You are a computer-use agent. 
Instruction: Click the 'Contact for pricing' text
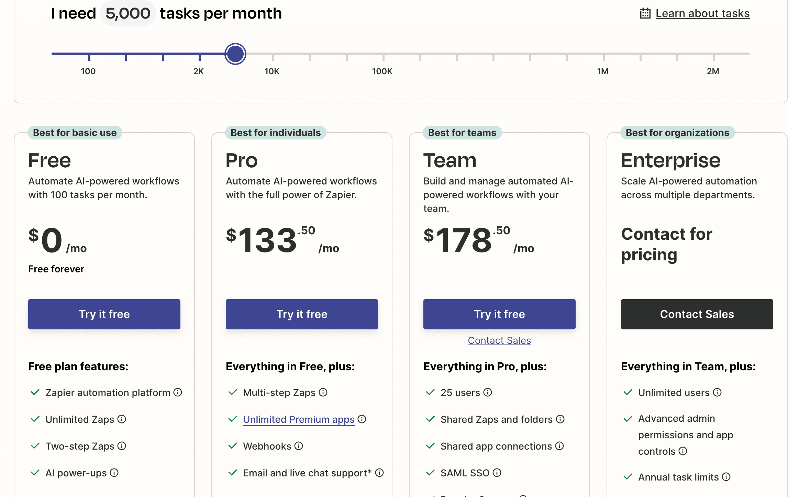tap(667, 244)
